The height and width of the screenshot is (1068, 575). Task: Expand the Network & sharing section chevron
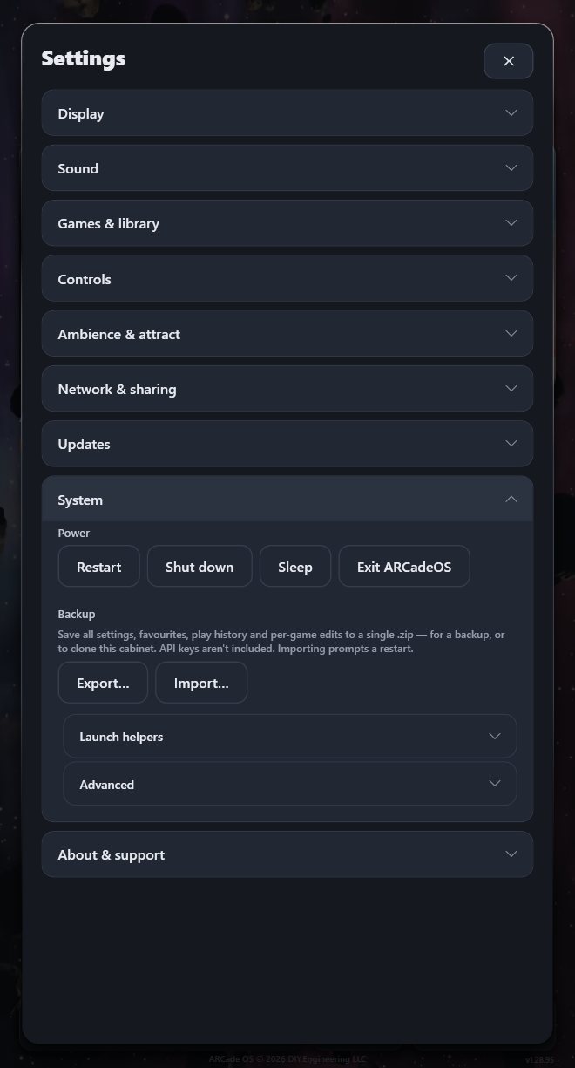(511, 389)
